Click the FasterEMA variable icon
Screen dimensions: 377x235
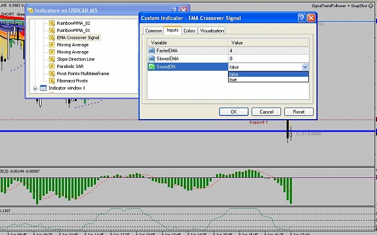(x=151, y=50)
